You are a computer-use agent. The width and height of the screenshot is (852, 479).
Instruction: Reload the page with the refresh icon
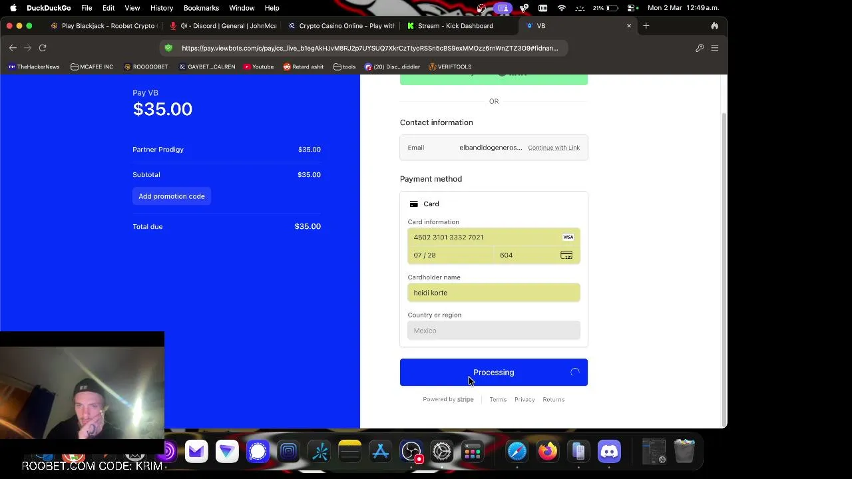click(43, 48)
